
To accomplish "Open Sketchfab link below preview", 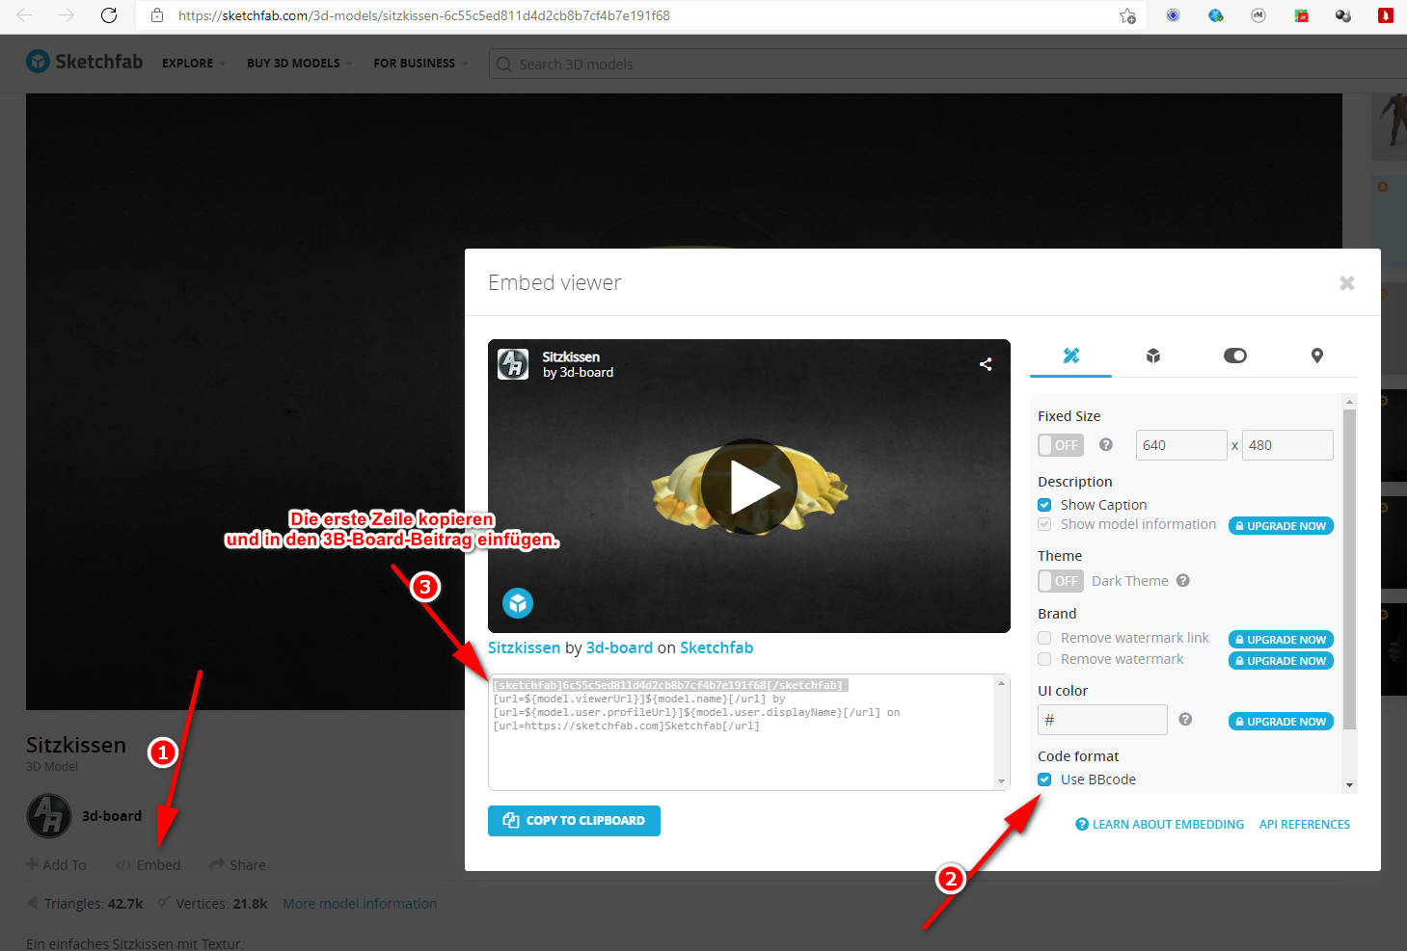I will (717, 647).
